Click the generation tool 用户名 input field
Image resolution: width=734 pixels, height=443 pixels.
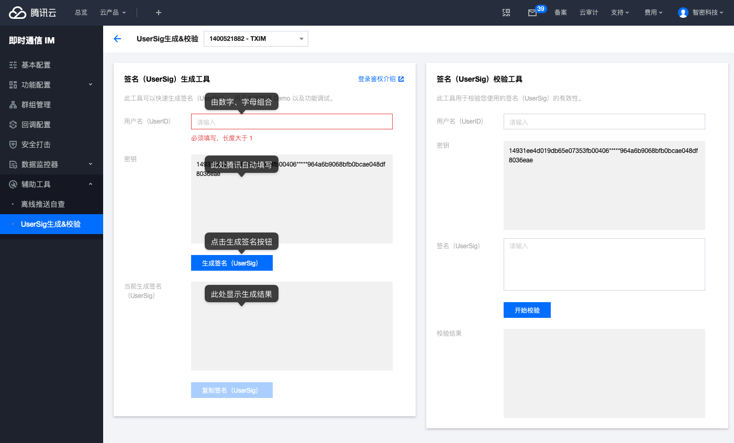click(x=292, y=121)
